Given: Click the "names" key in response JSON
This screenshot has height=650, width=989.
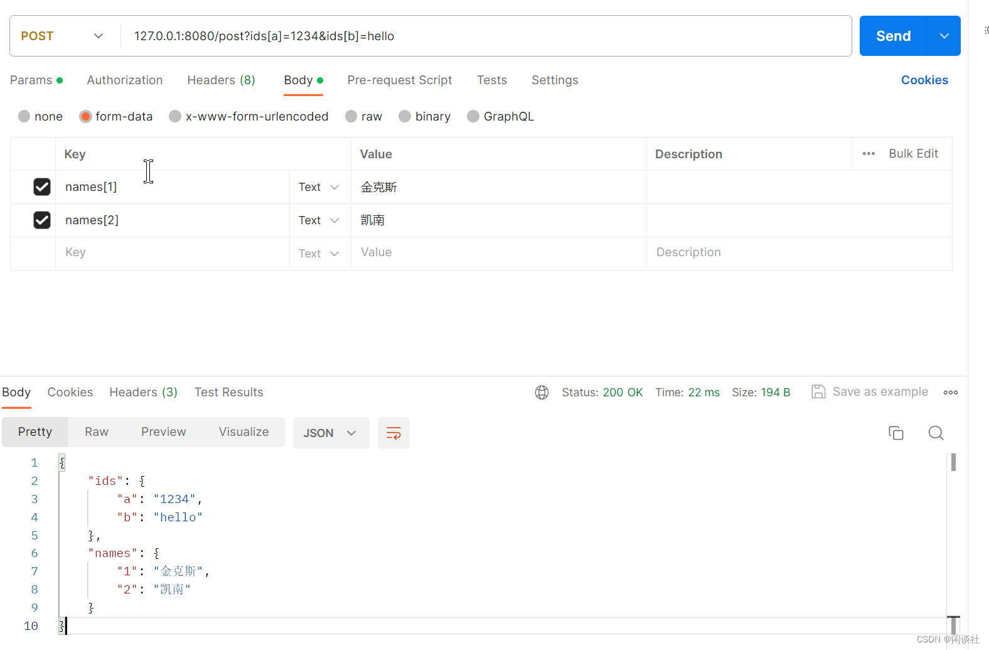Looking at the screenshot, I should [x=112, y=553].
